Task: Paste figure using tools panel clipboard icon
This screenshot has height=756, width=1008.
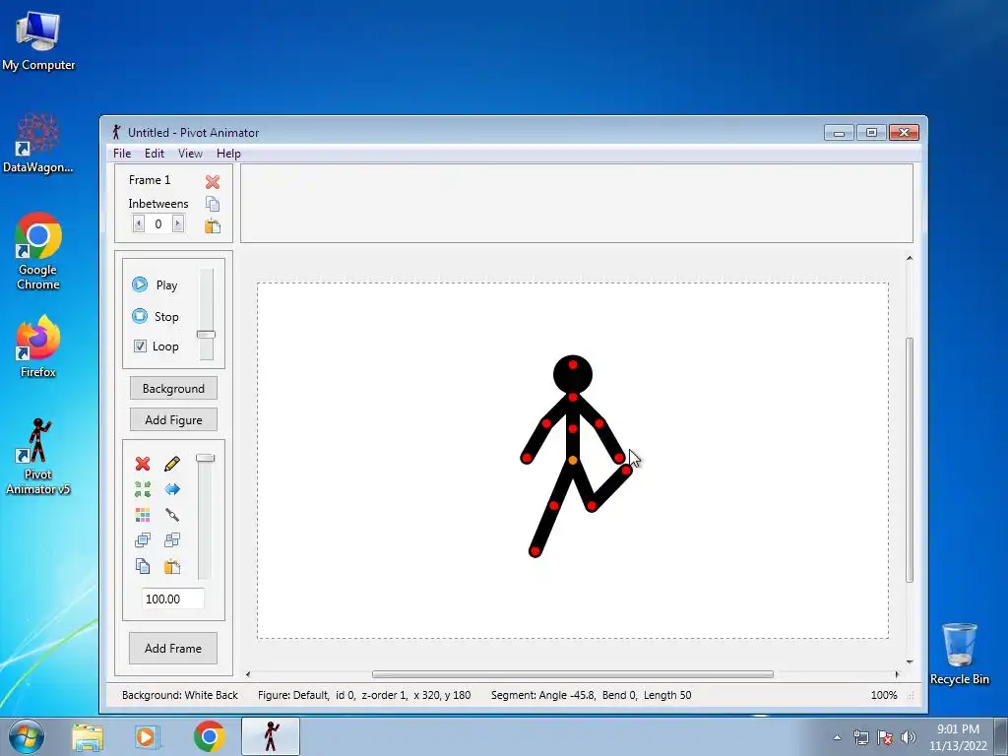Action: click(172, 566)
